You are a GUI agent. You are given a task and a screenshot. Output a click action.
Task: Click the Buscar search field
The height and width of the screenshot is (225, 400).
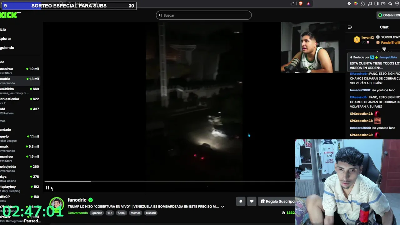point(204,15)
